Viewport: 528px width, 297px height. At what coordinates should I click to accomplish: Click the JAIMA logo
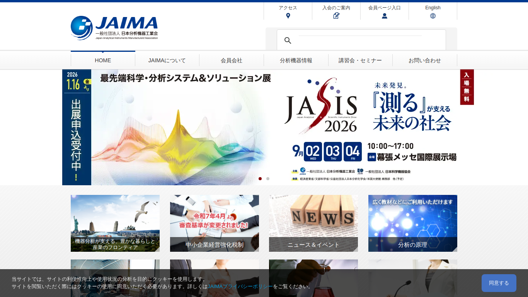114,28
